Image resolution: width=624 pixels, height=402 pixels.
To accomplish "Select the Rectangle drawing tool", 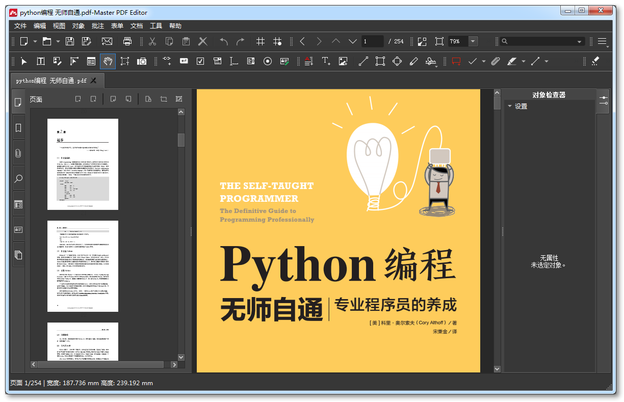I will [380, 61].
